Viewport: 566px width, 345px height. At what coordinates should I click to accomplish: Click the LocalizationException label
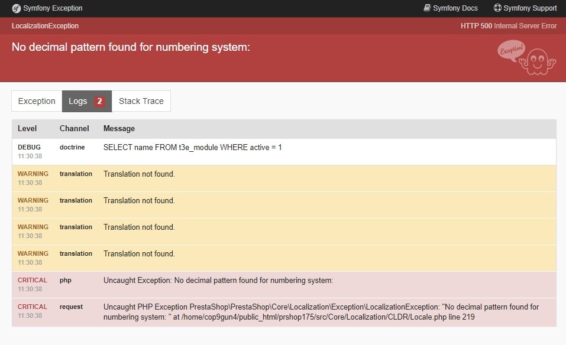pyautogui.click(x=44, y=26)
